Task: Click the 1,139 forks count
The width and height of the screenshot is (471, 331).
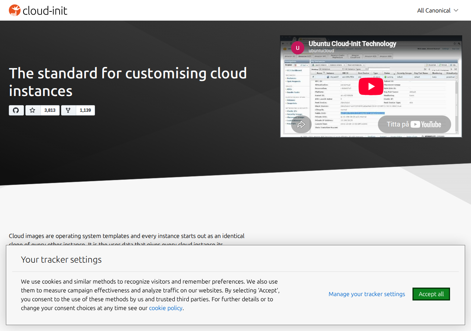Action: pos(85,110)
